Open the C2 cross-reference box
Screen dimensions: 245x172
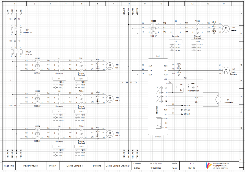[x=59, y=112]
